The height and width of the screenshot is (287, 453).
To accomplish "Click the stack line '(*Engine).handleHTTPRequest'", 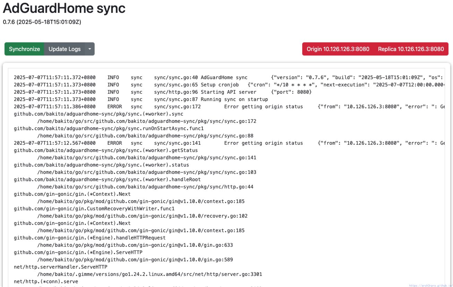I will pyautogui.click(x=90, y=238).
